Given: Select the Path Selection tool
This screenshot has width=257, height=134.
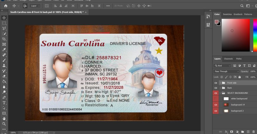Looking at the screenshot, I should click(4, 108).
